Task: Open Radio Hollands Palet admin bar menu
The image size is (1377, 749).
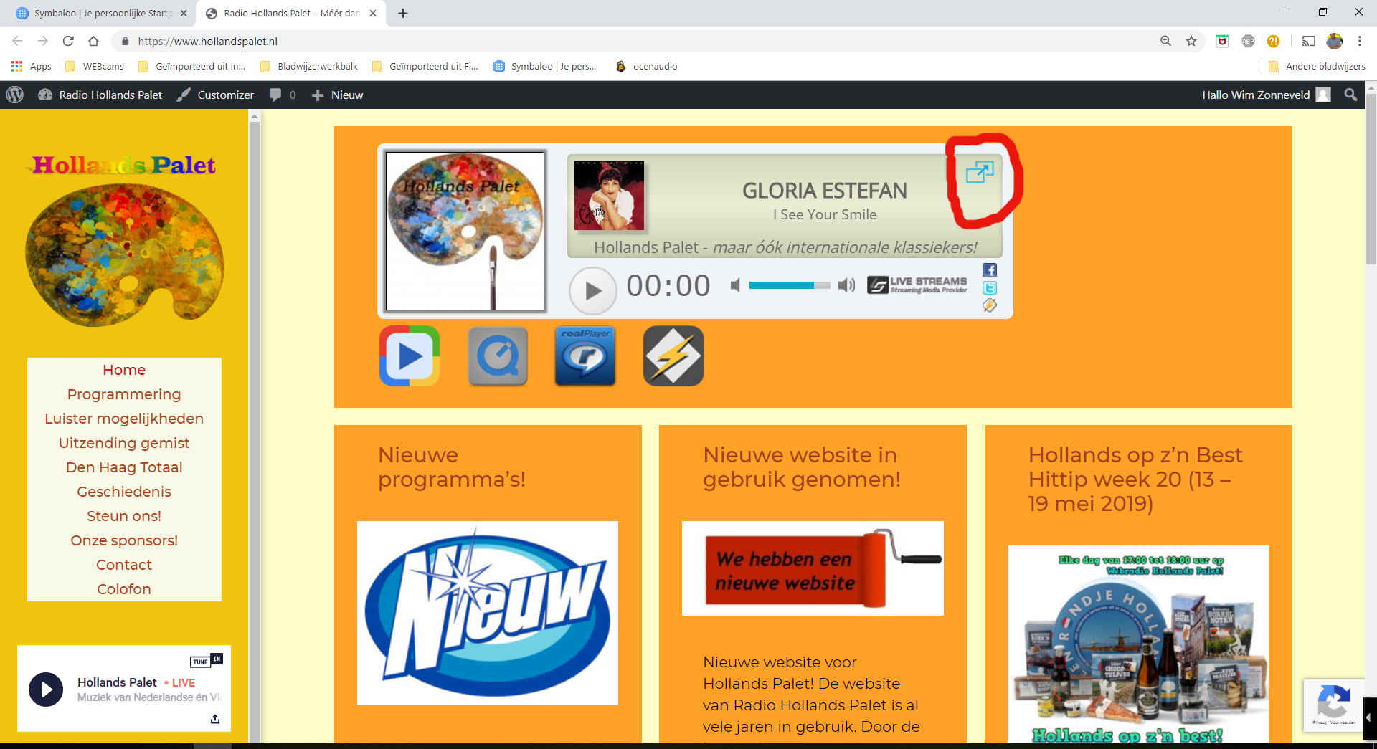Action: point(100,95)
